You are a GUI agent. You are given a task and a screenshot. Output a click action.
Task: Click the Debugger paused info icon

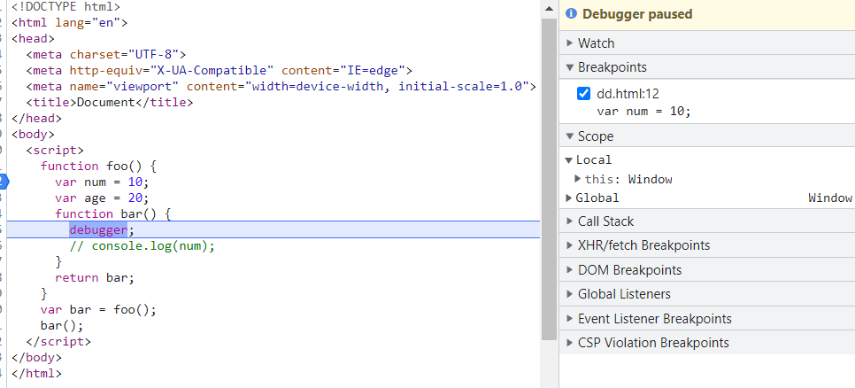click(572, 13)
